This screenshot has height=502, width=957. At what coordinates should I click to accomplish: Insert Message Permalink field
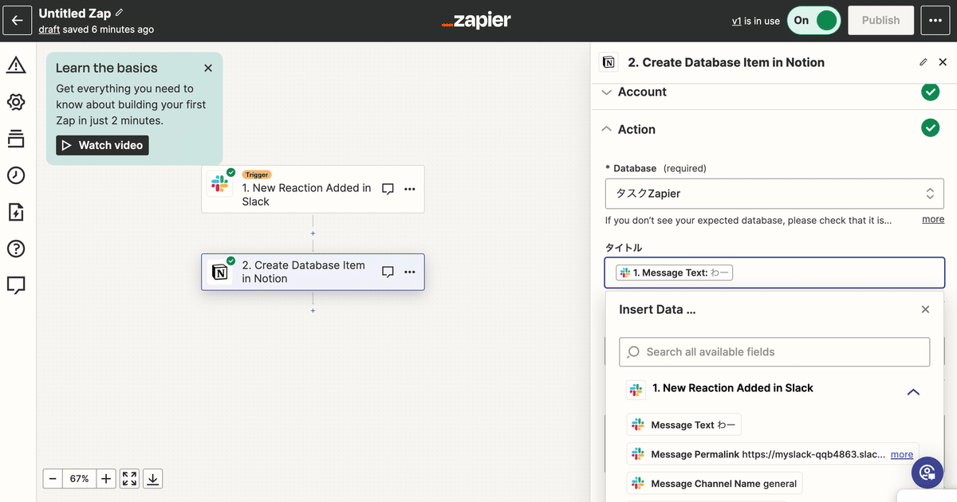(x=773, y=454)
